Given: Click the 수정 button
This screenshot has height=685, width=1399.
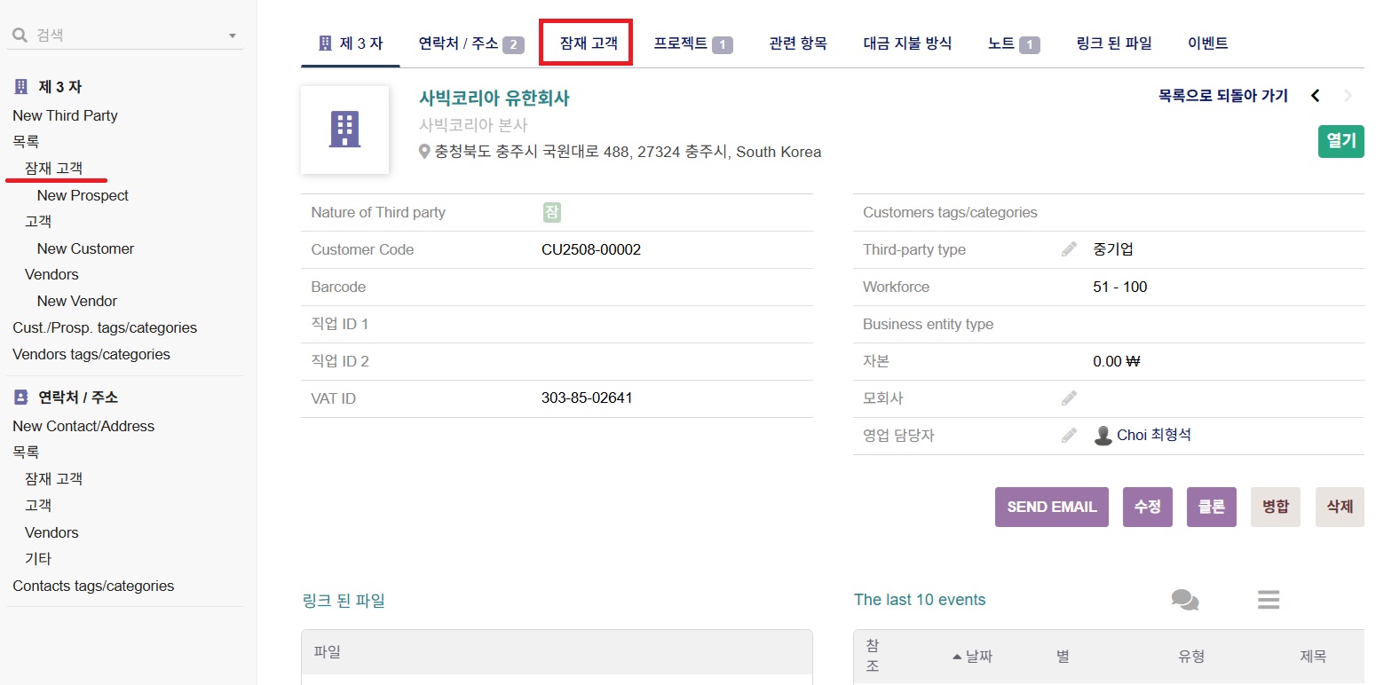Looking at the screenshot, I should point(1147,507).
